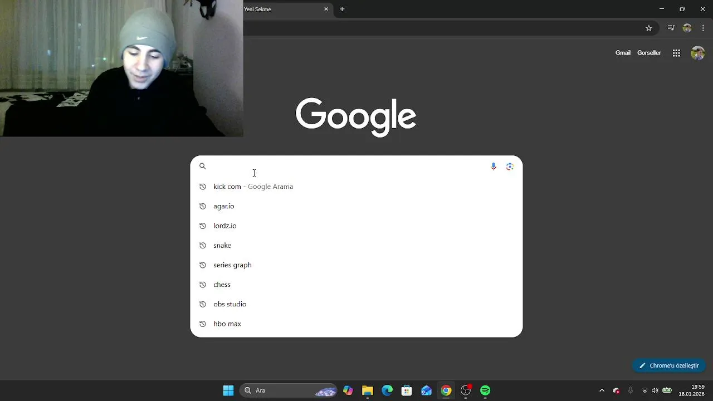Open Microsoft Store from the taskbar
This screenshot has width=713, height=401.
(407, 390)
